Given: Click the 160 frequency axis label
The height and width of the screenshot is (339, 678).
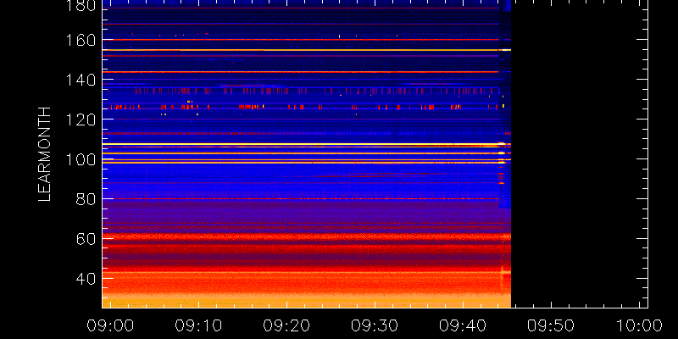Looking at the screenshot, I should [81, 41].
